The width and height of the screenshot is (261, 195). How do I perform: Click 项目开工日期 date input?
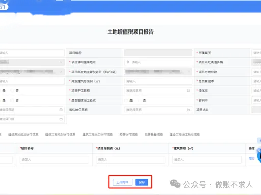point(158,91)
